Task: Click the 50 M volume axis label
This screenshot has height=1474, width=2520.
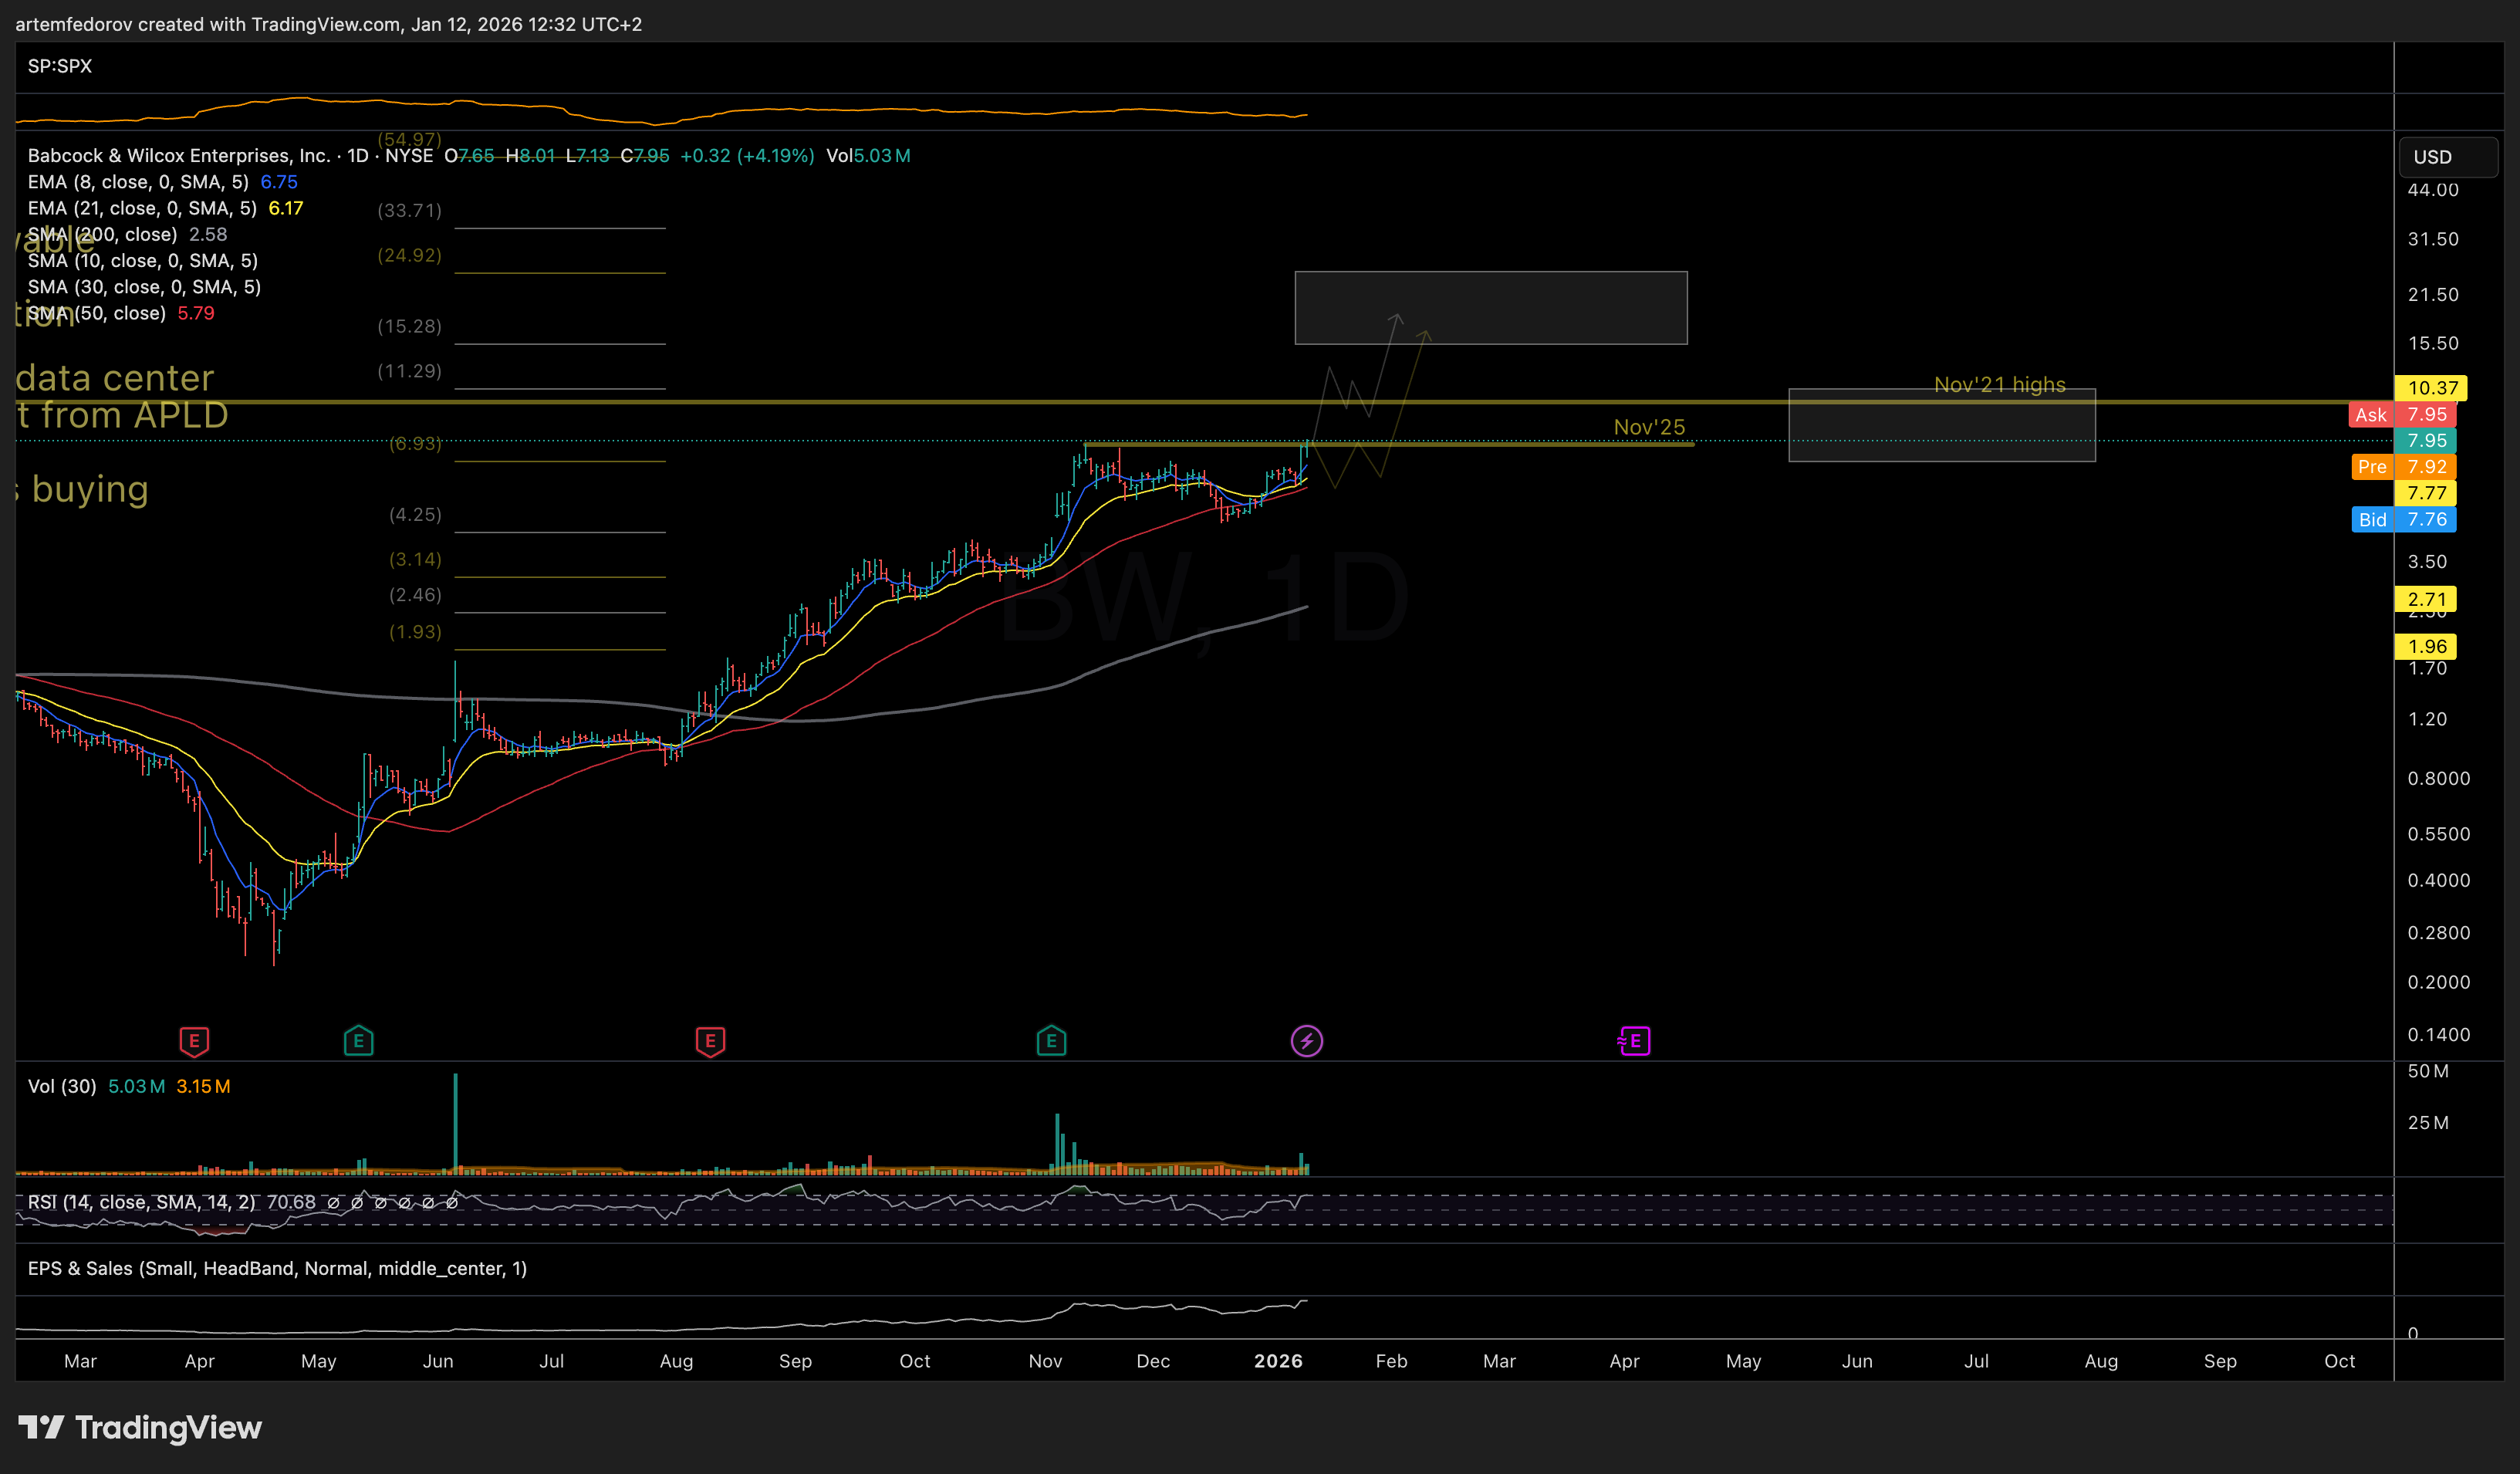Action: point(2428,1071)
